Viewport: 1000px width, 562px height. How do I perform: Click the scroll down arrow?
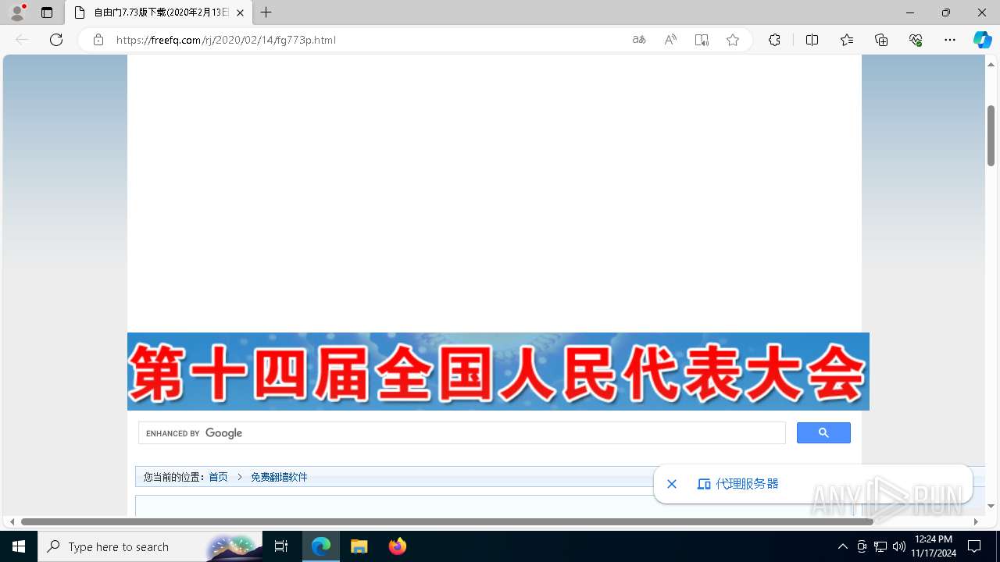991,506
